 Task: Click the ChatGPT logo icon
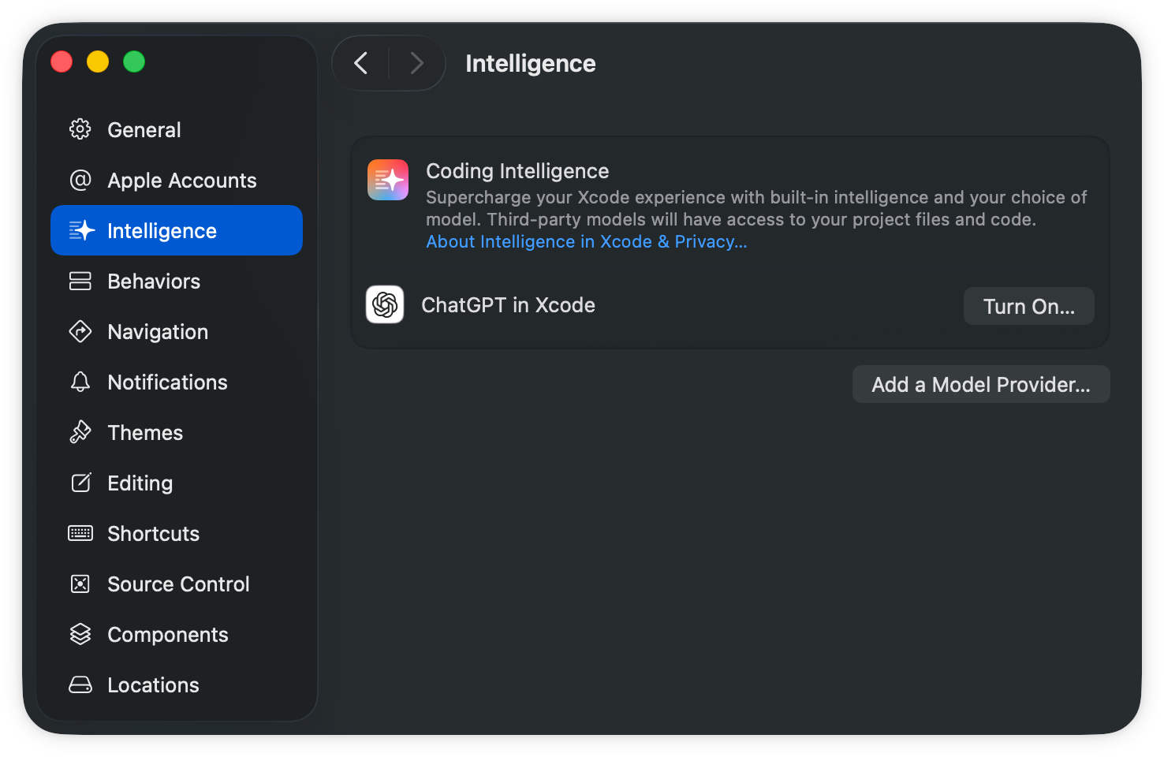click(384, 304)
